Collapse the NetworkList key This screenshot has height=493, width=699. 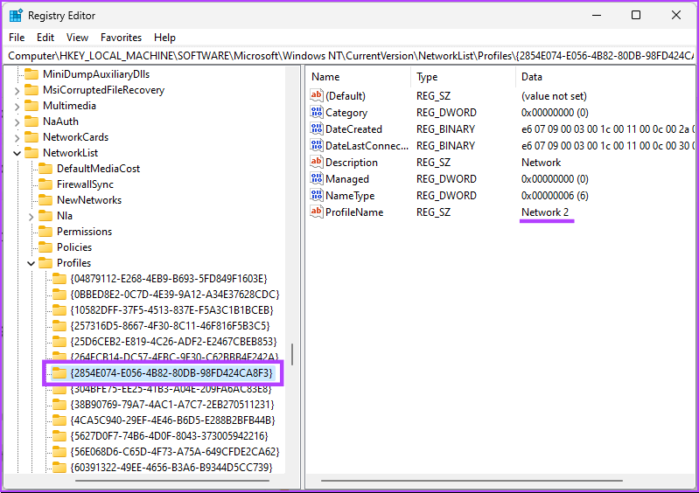[x=17, y=153]
